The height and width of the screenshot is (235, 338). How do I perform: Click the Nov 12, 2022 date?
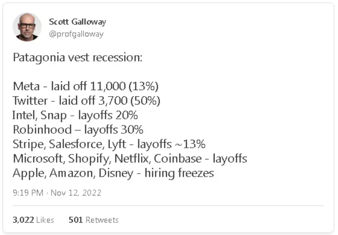point(76,193)
